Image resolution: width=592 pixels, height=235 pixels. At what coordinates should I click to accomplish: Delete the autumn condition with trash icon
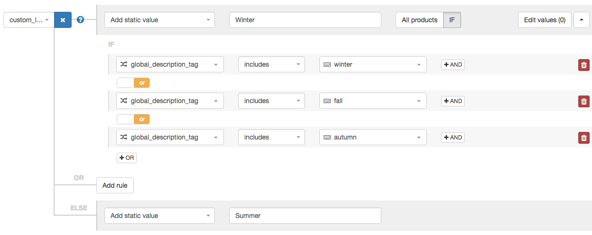(x=584, y=138)
